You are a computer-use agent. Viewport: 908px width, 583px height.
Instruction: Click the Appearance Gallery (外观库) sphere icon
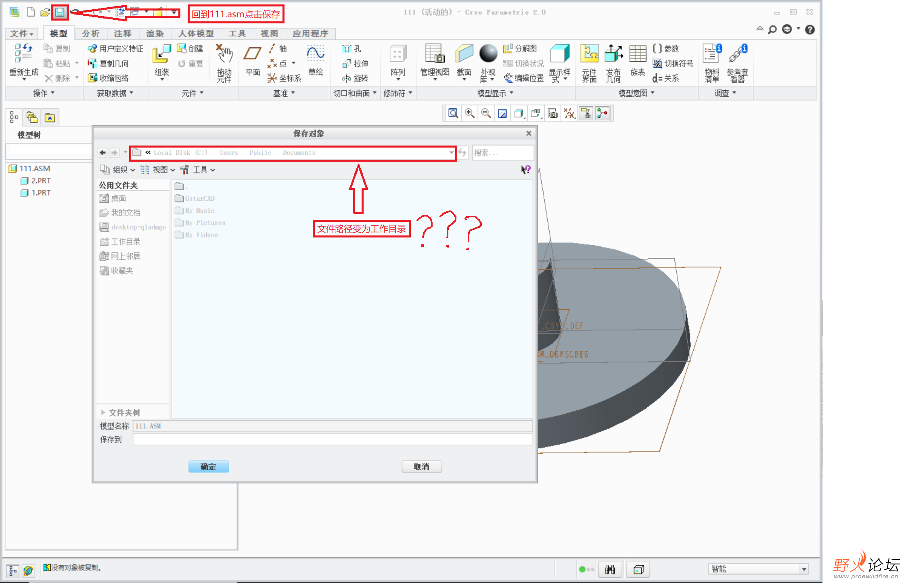coord(488,53)
